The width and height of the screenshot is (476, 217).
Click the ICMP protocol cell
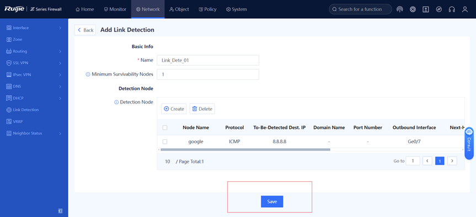pos(234,142)
